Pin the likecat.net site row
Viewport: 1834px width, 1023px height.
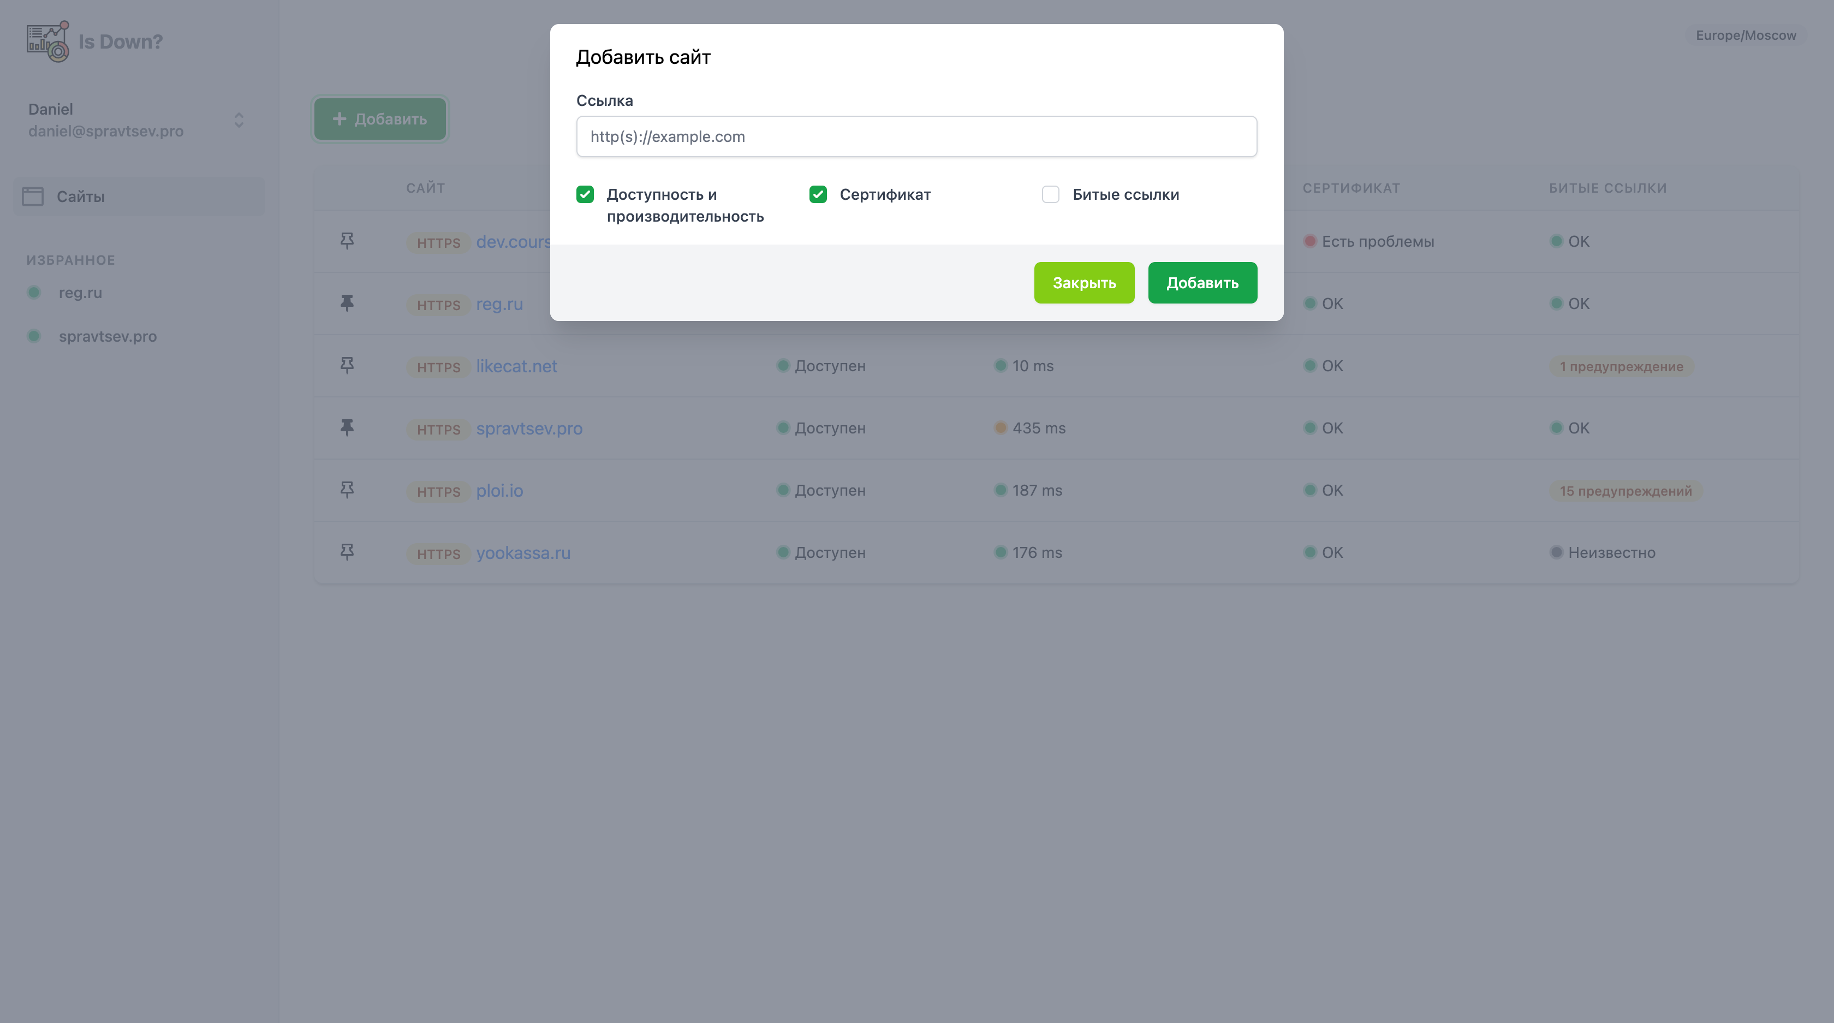(x=347, y=366)
